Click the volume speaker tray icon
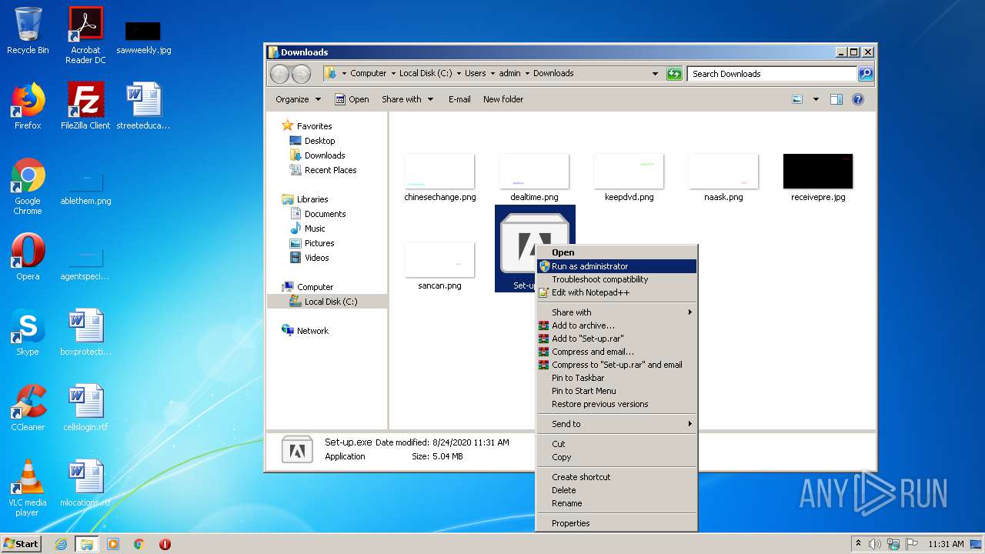The image size is (985, 554). (875, 544)
